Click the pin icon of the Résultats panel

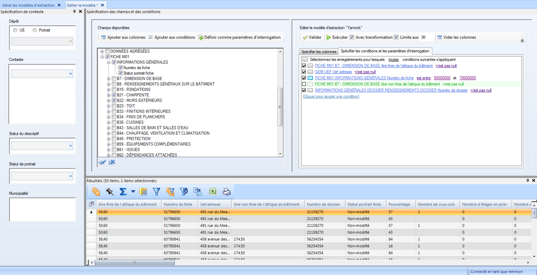528,181
